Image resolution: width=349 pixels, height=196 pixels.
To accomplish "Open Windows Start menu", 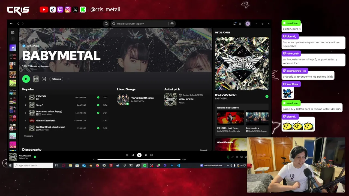I will 10,166.
